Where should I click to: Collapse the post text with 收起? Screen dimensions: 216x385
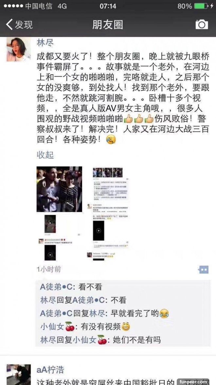point(45,155)
